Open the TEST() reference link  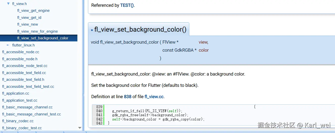pyautogui.click(x=127, y=5)
